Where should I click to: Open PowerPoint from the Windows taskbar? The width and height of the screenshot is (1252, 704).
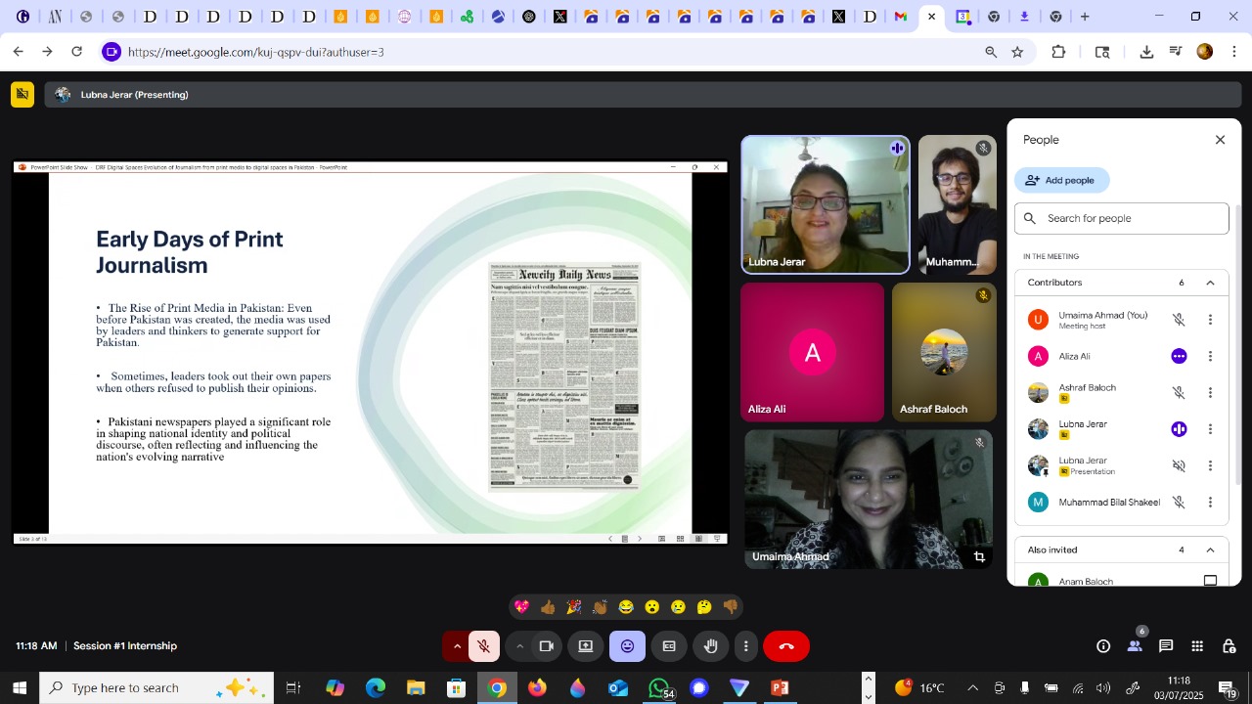(780, 688)
